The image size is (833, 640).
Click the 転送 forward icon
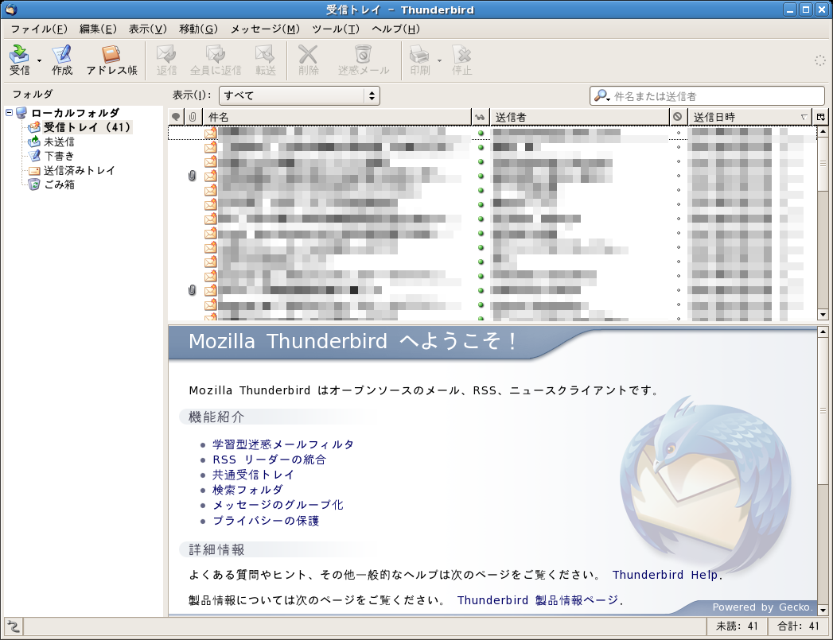[265, 60]
